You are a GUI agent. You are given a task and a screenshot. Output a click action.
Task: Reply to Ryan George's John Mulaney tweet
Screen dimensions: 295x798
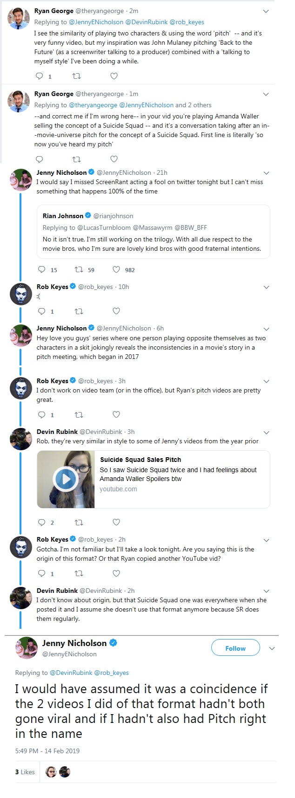pos(40,76)
